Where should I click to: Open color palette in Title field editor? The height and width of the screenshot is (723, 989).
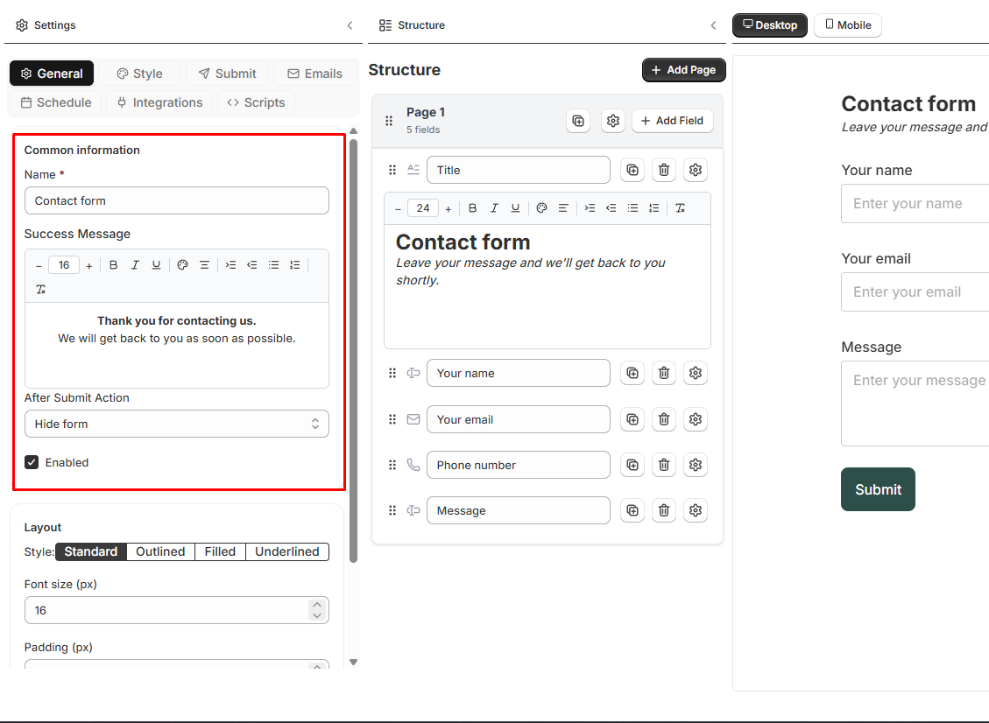point(542,208)
